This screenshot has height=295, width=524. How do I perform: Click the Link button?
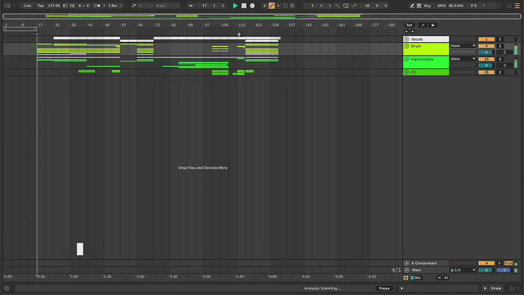pos(28,5)
